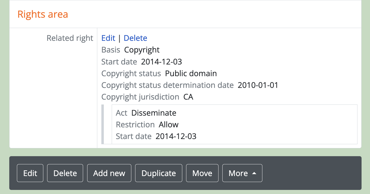Click the Basis value Copyright
The width and height of the screenshot is (370, 194).
coord(142,50)
